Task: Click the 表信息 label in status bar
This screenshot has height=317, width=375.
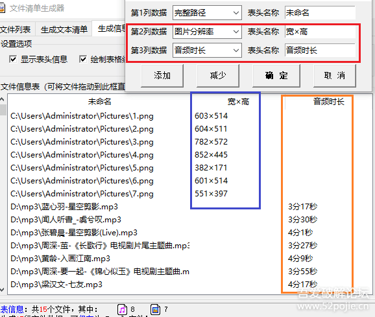Action: (12, 309)
